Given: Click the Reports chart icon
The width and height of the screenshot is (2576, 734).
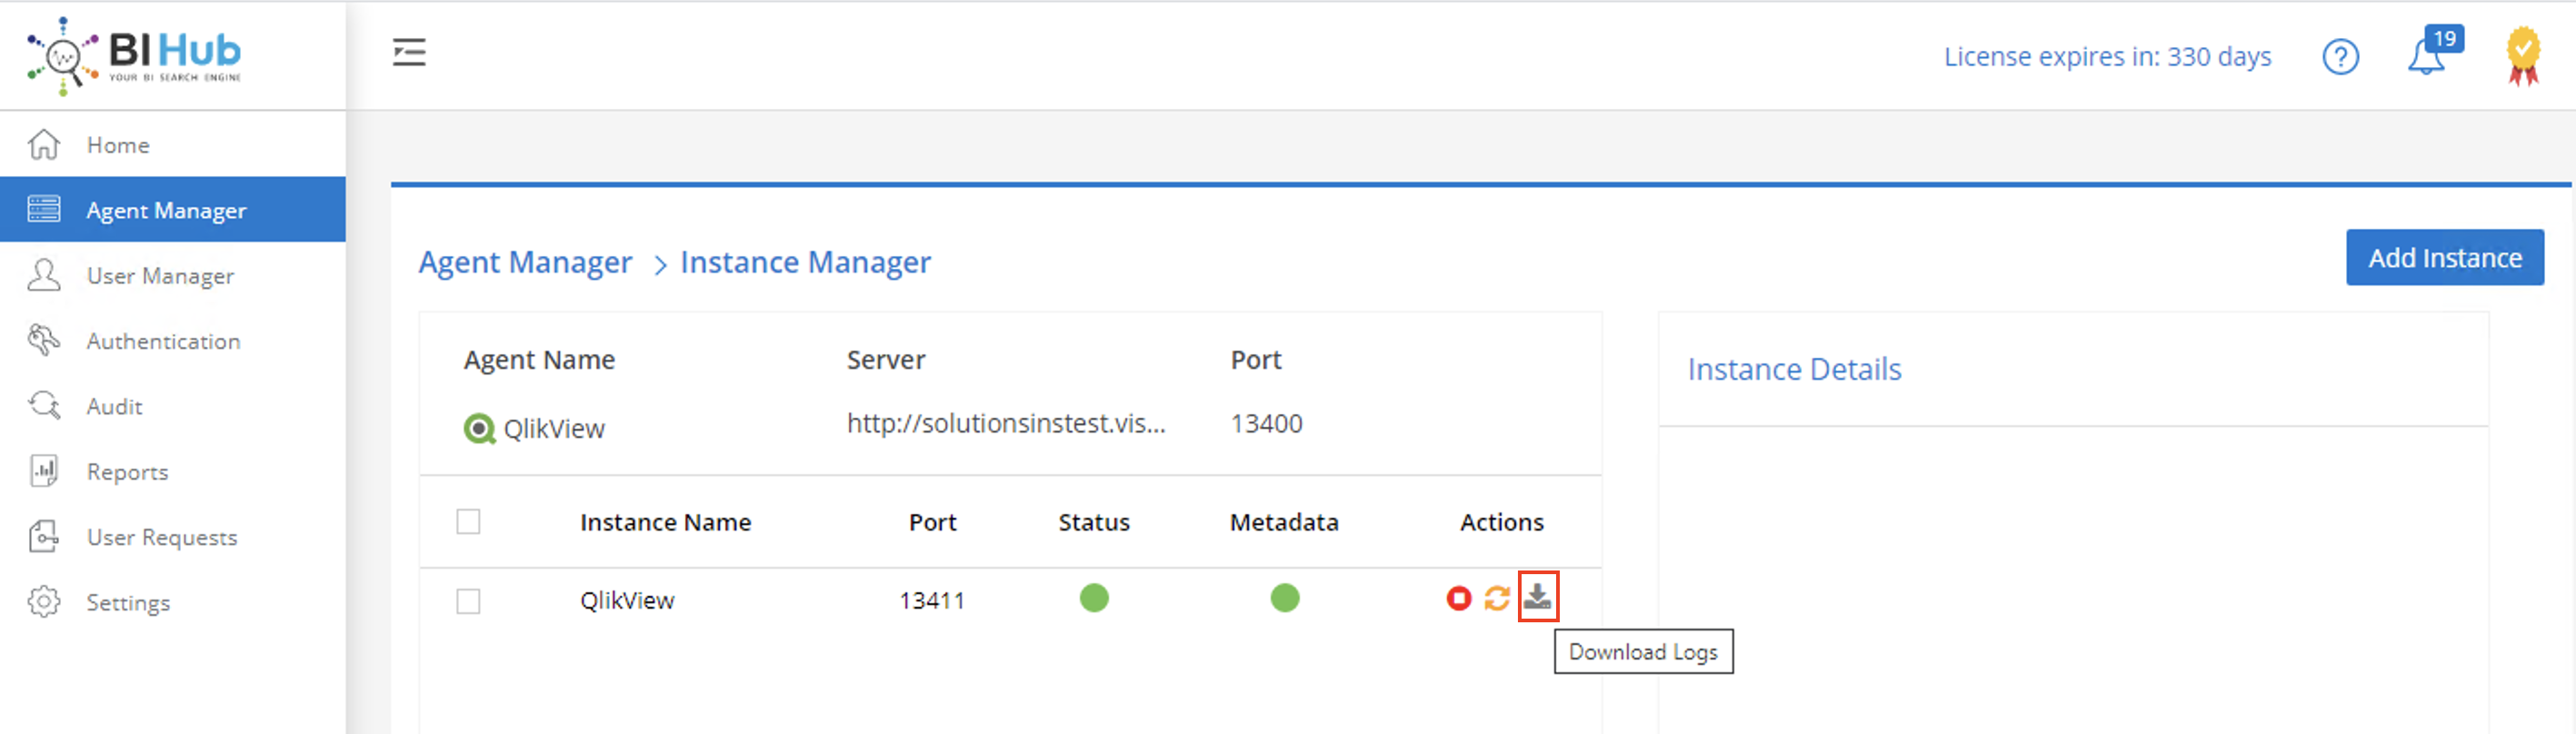Looking at the screenshot, I should (44, 471).
